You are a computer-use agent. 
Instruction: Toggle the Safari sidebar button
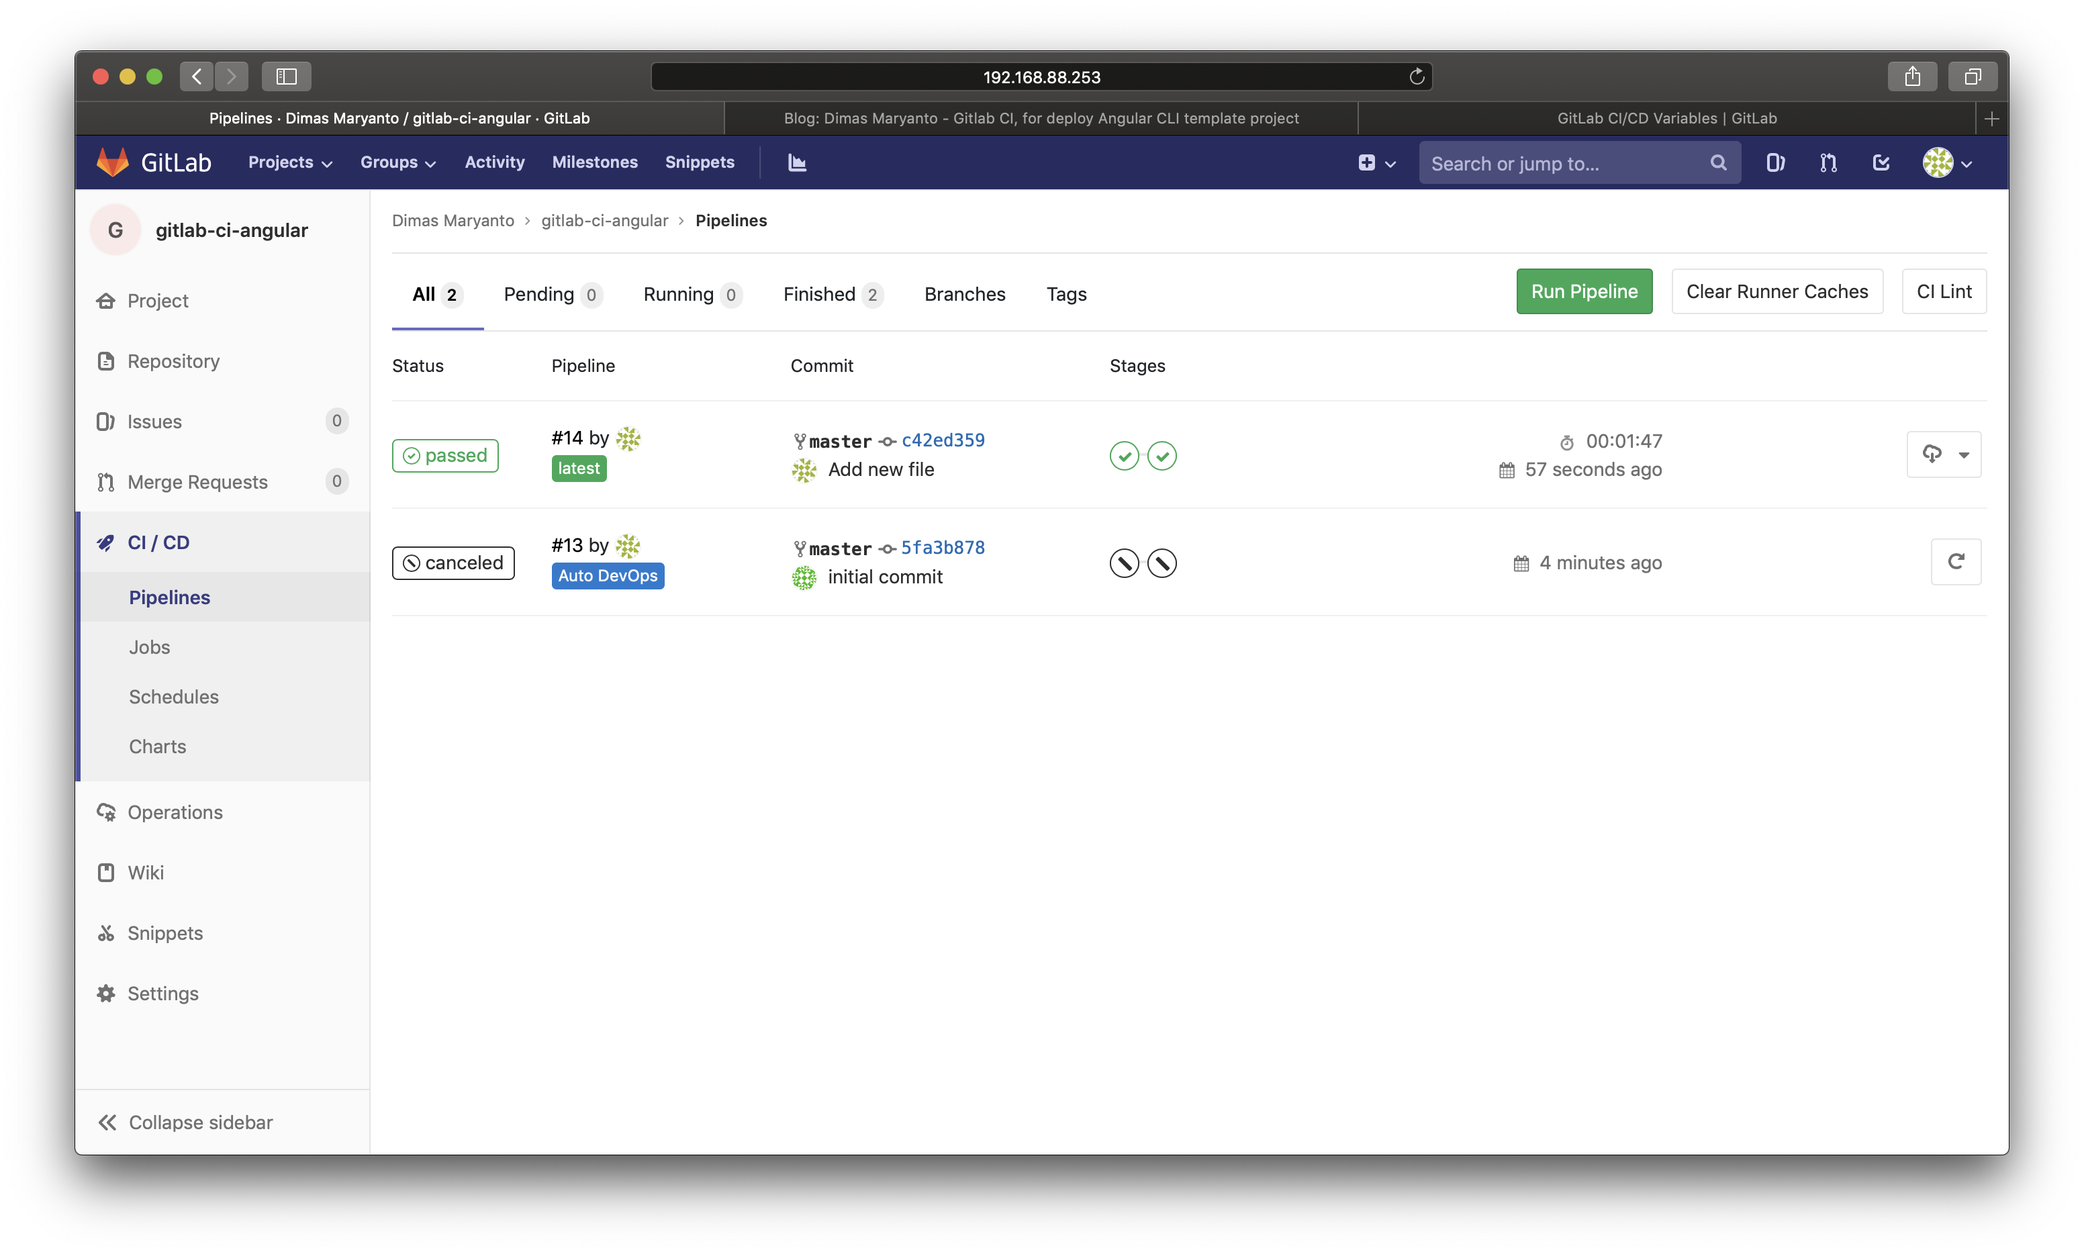(287, 77)
